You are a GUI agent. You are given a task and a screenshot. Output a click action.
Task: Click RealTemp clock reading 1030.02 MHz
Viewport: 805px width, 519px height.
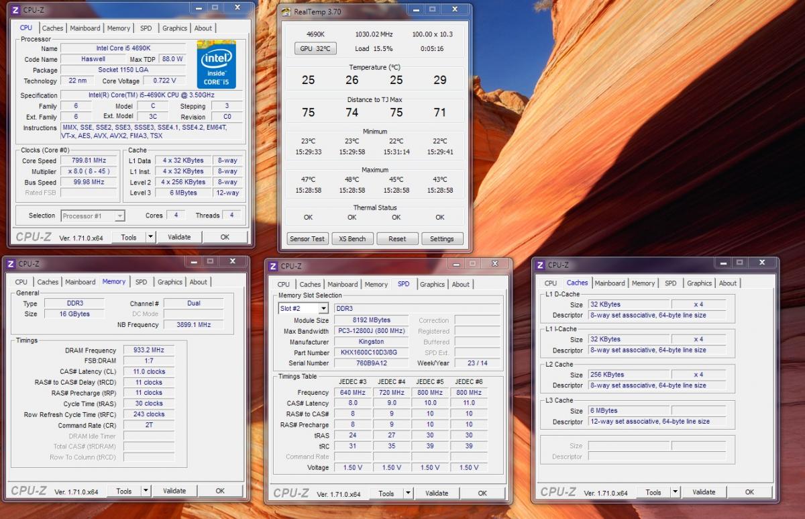coord(374,34)
